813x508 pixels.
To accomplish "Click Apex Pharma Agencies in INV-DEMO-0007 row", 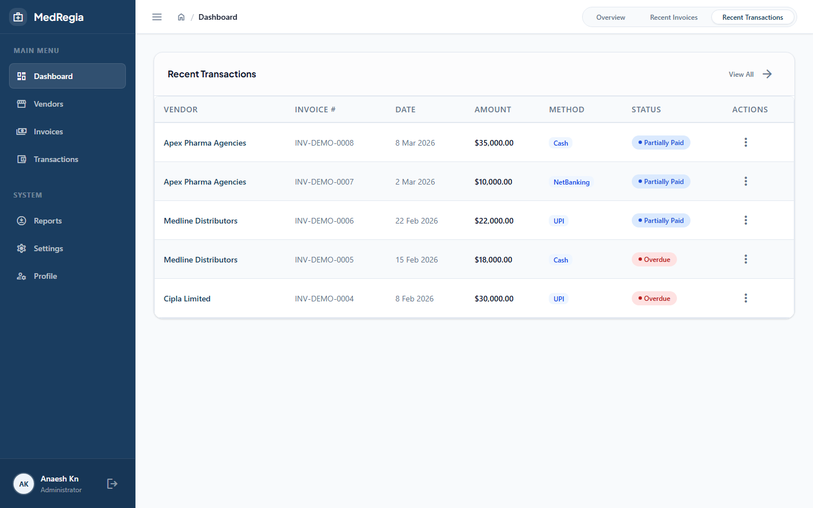I will (205, 182).
